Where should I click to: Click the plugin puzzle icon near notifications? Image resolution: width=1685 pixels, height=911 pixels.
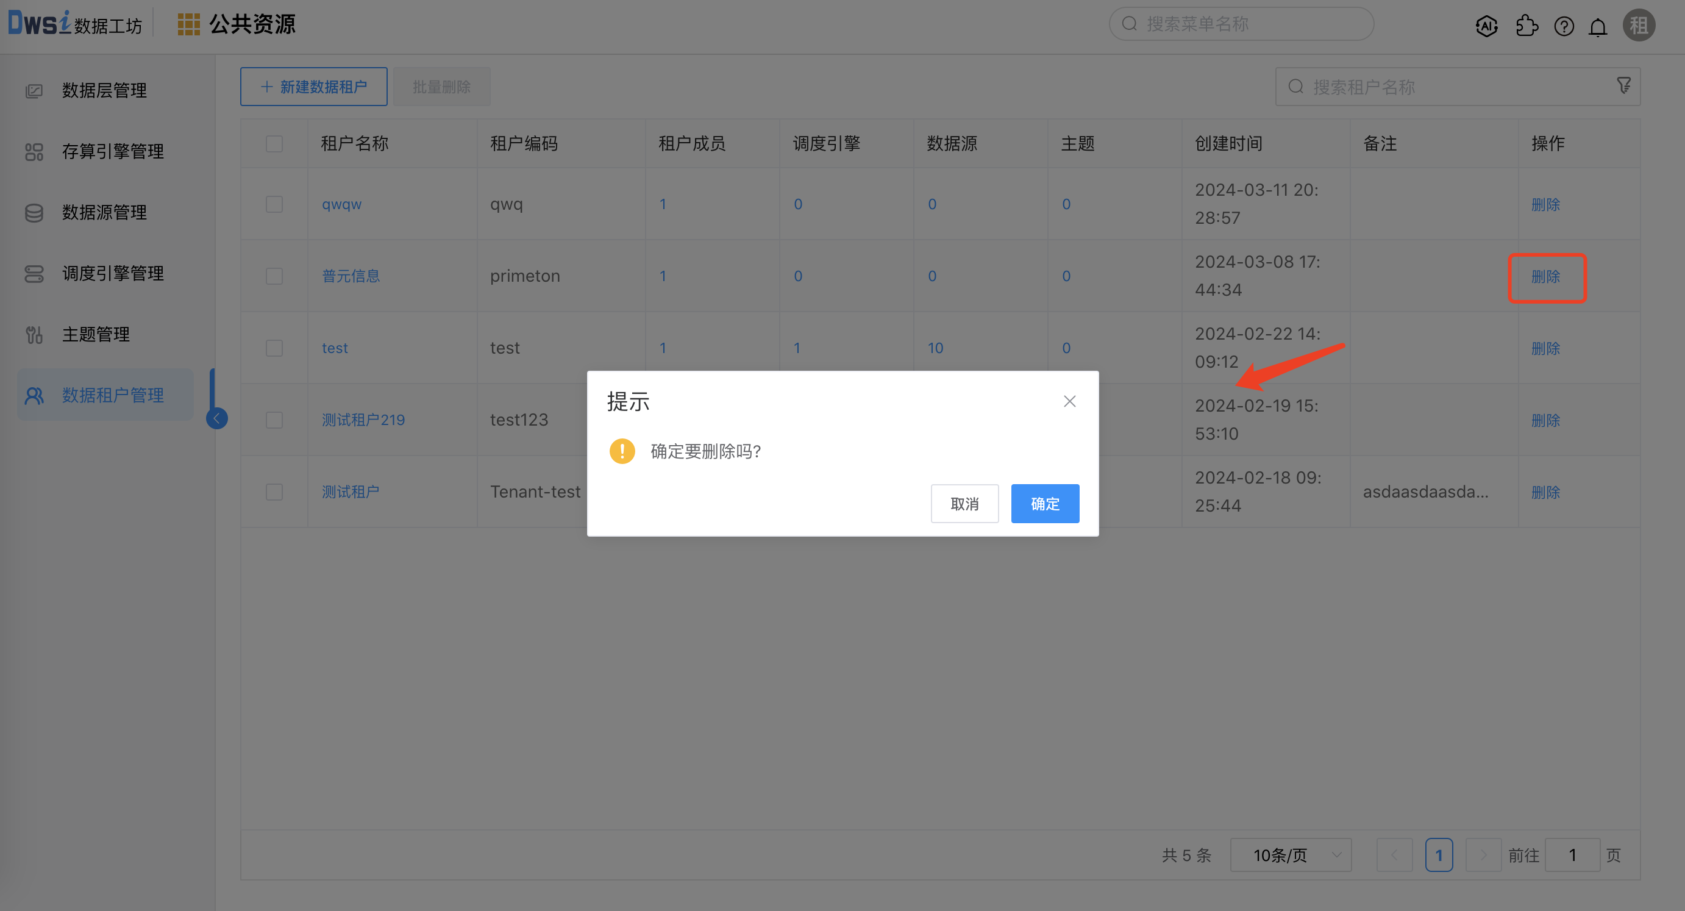click(1526, 26)
